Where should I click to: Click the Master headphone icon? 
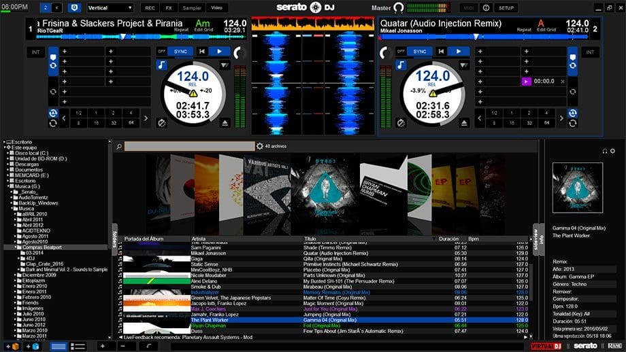click(x=399, y=7)
